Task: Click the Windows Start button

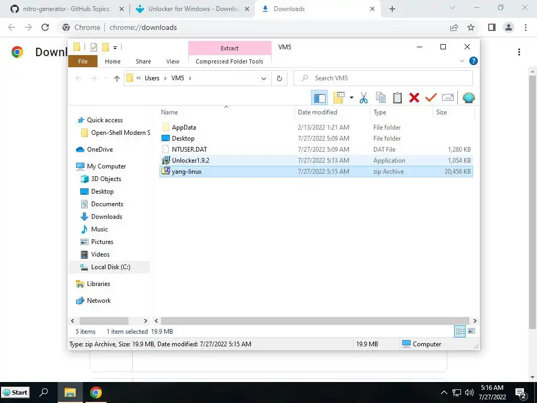Action: tap(16, 393)
